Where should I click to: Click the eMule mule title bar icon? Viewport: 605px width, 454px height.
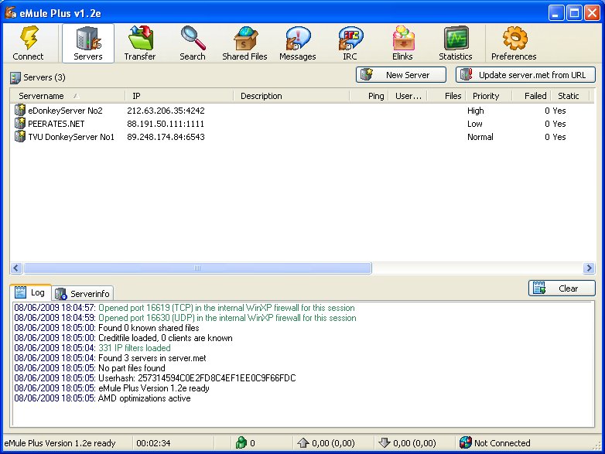click(x=10, y=12)
